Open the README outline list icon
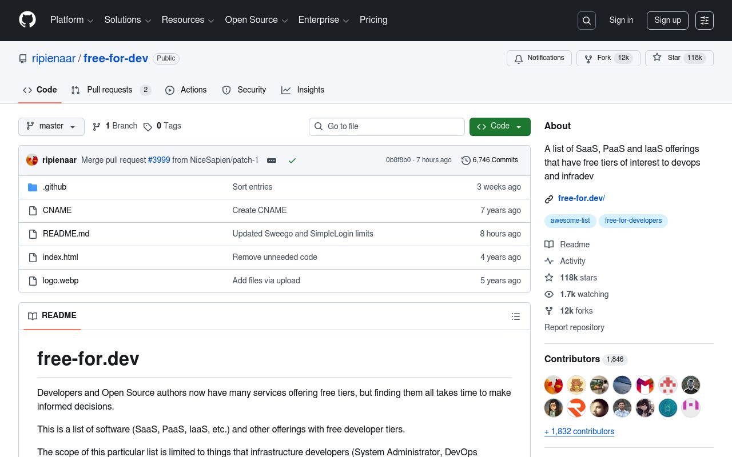 [516, 316]
